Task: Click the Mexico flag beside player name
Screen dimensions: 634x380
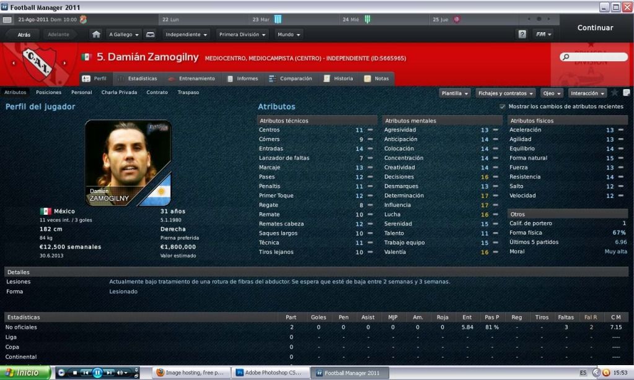Action: (x=87, y=58)
